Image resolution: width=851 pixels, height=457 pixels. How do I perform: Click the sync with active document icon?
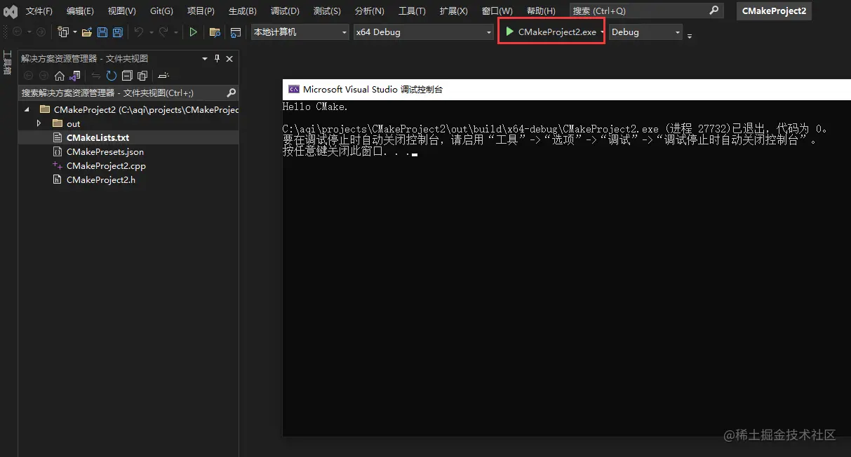click(x=96, y=76)
